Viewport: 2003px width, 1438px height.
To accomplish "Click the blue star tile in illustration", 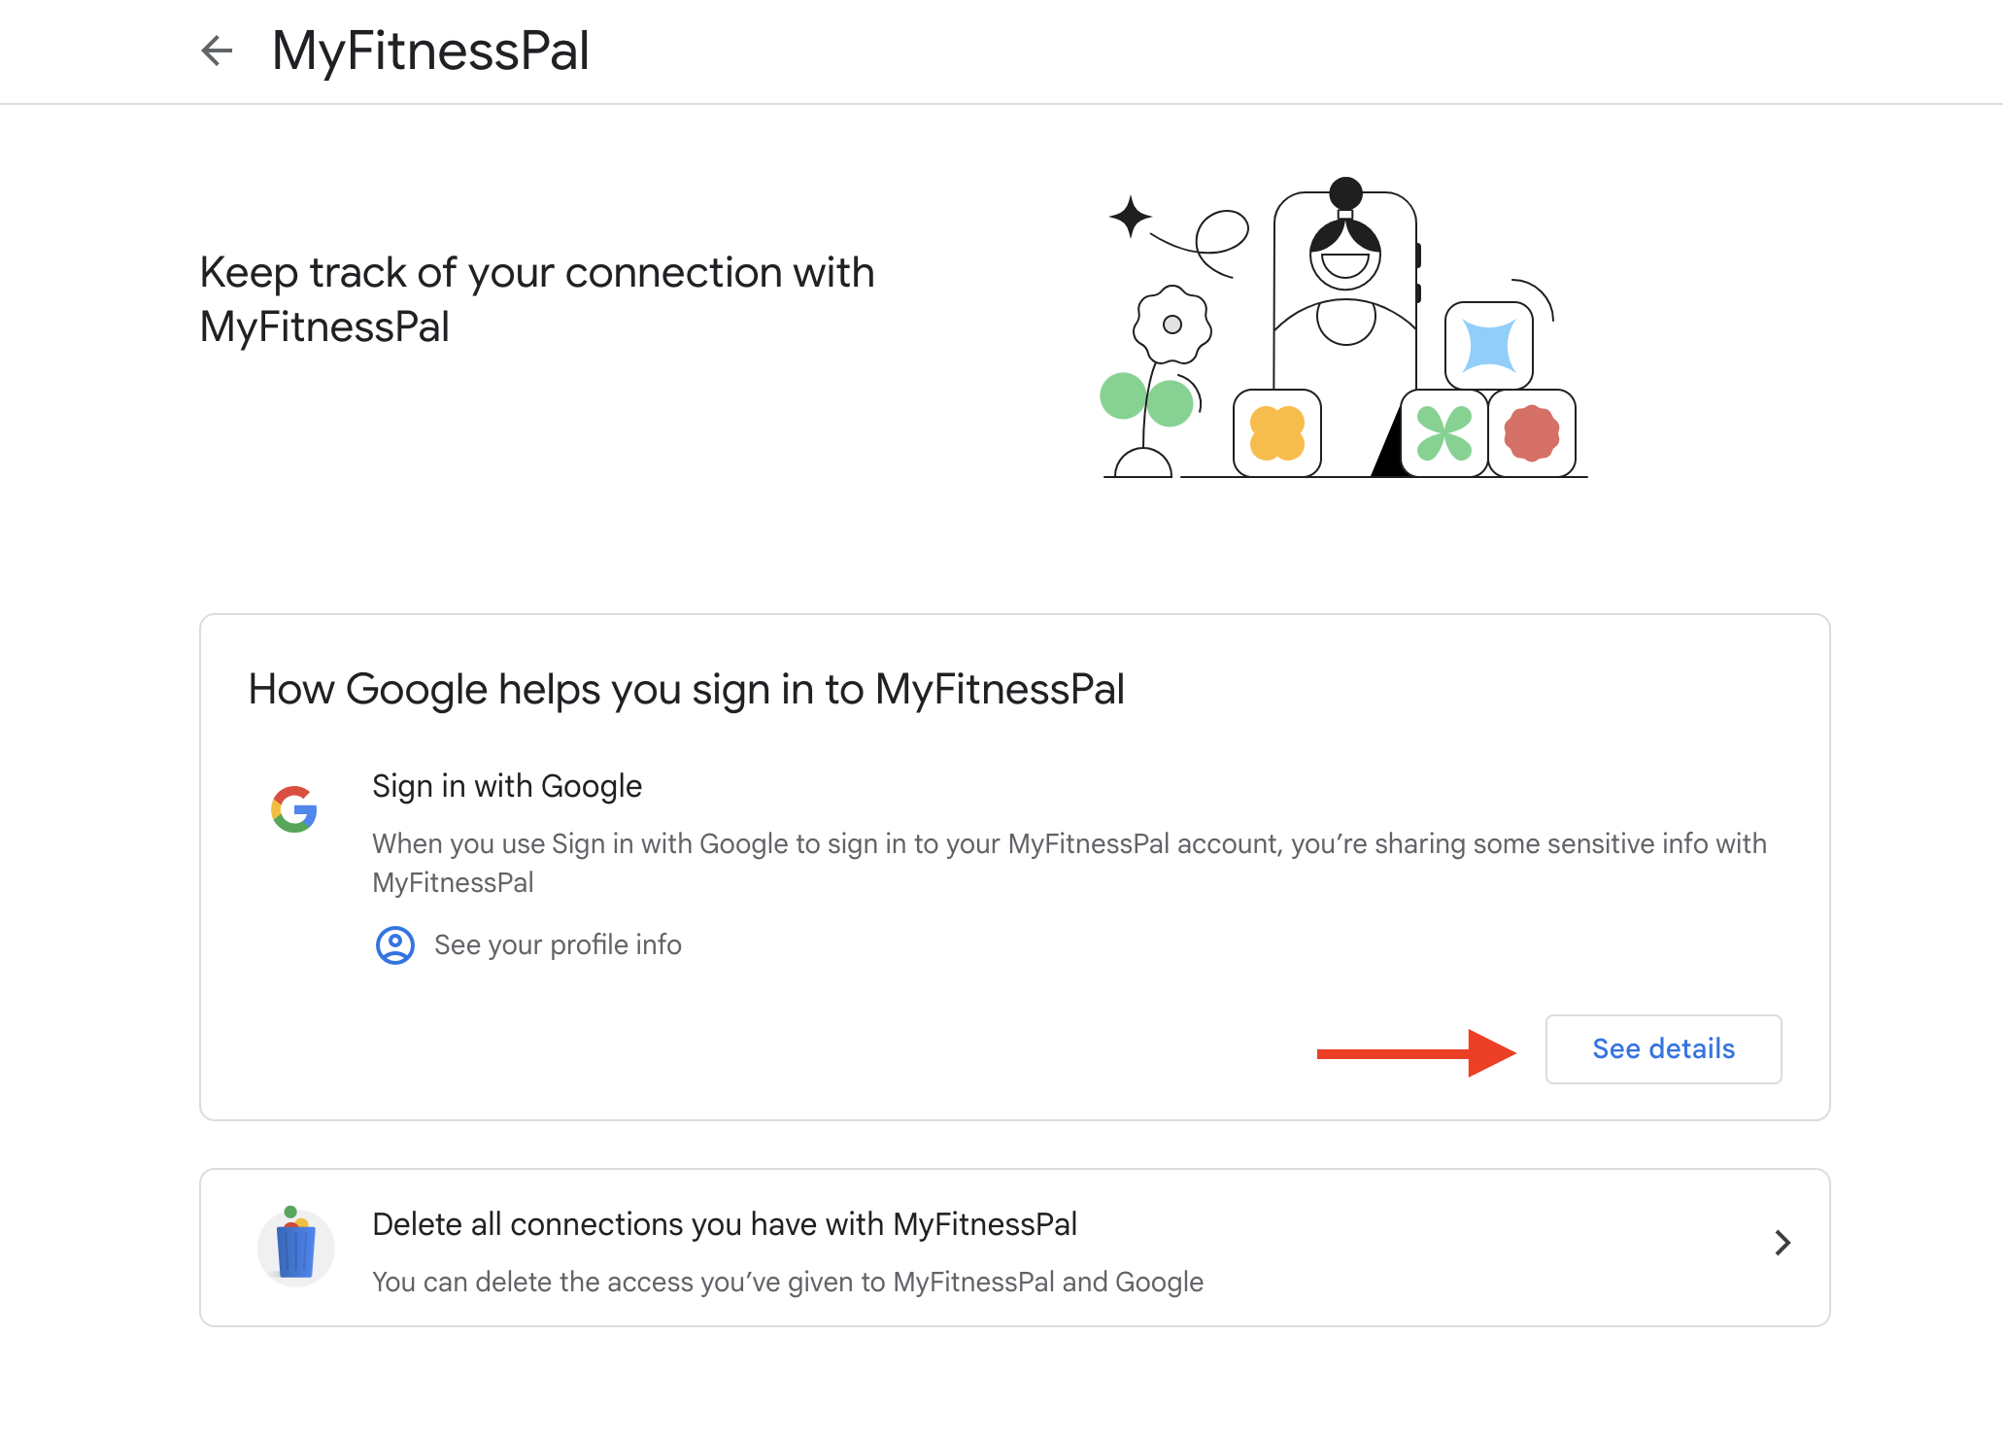I will (1488, 346).
